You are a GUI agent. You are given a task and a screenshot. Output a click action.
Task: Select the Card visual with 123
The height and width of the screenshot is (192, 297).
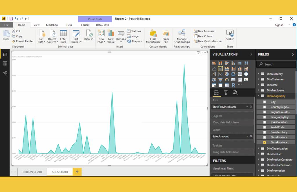point(233,80)
